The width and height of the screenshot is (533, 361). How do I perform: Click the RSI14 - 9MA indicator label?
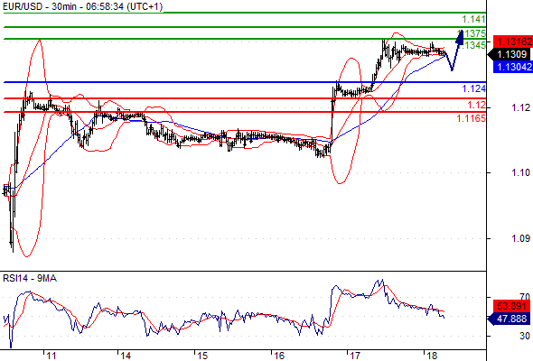point(30,279)
